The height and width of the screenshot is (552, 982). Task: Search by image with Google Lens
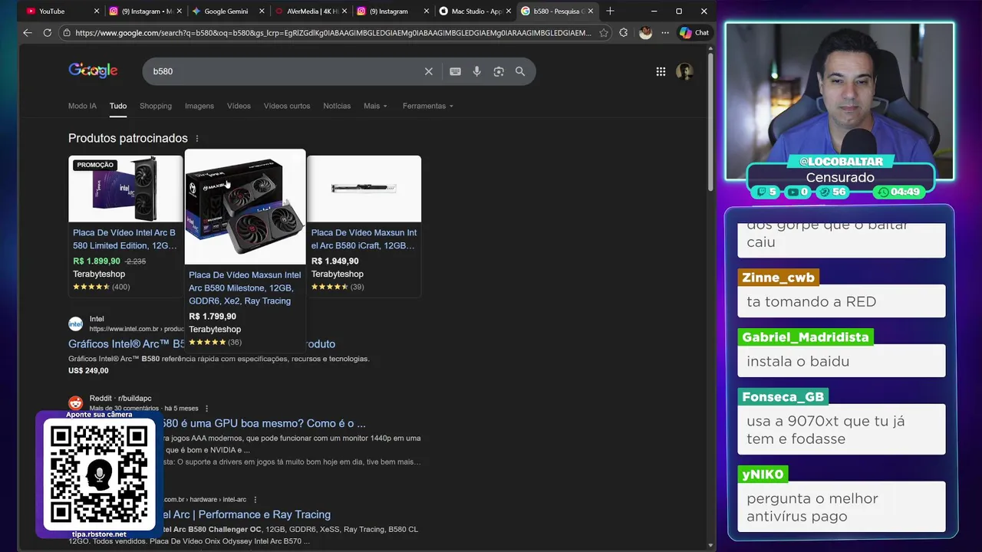[x=499, y=71]
